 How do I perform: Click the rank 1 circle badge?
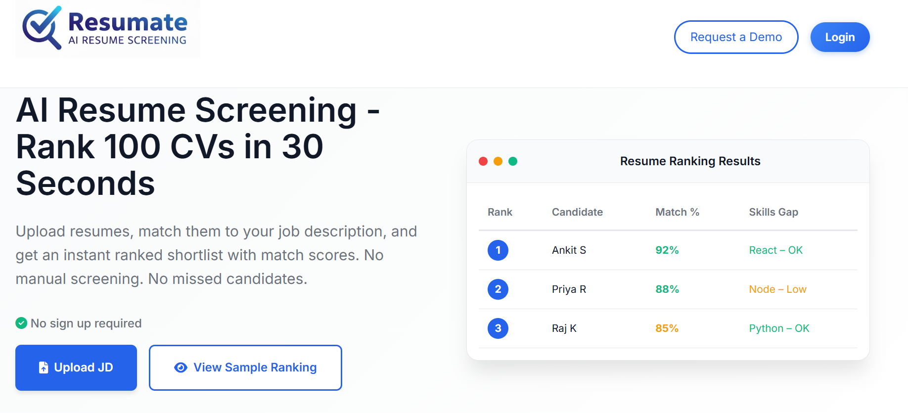pyautogui.click(x=498, y=250)
